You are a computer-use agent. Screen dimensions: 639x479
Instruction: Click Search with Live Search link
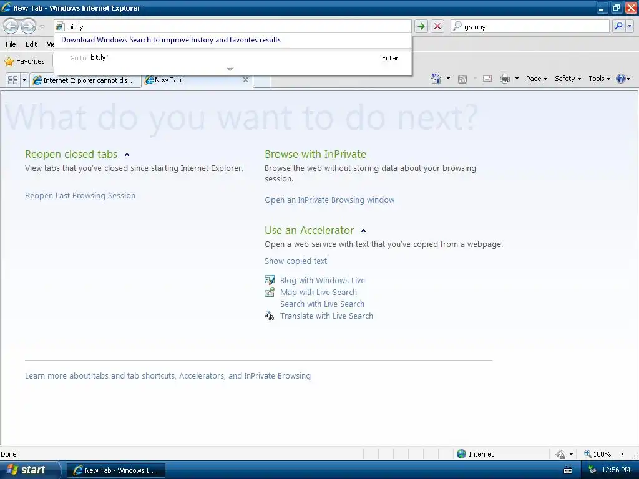tap(322, 304)
